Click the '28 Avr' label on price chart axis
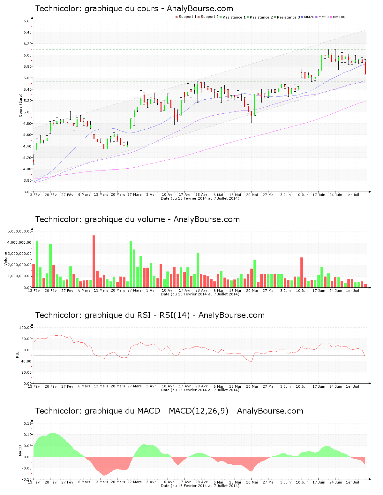The width and height of the screenshot is (383, 495). (x=201, y=195)
